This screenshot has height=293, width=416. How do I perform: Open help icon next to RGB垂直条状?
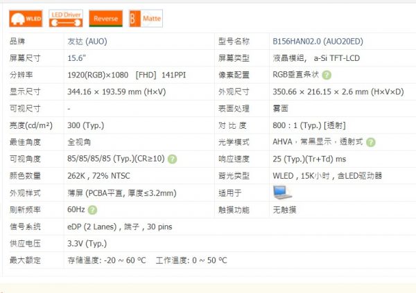click(x=327, y=75)
